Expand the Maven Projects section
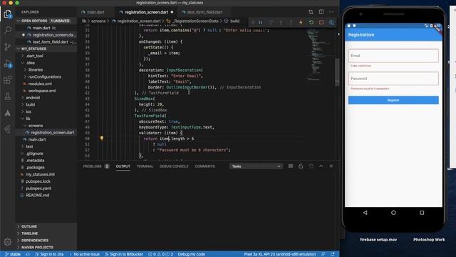The height and width of the screenshot is (257, 456). pos(46,248)
